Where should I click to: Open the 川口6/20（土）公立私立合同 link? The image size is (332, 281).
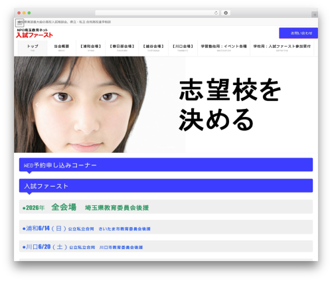(x=83, y=247)
